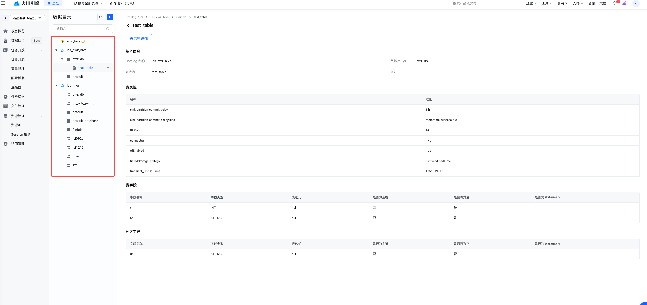Click the user avatar icon at top right
Screen dimensions: 647x305
coord(636,3)
